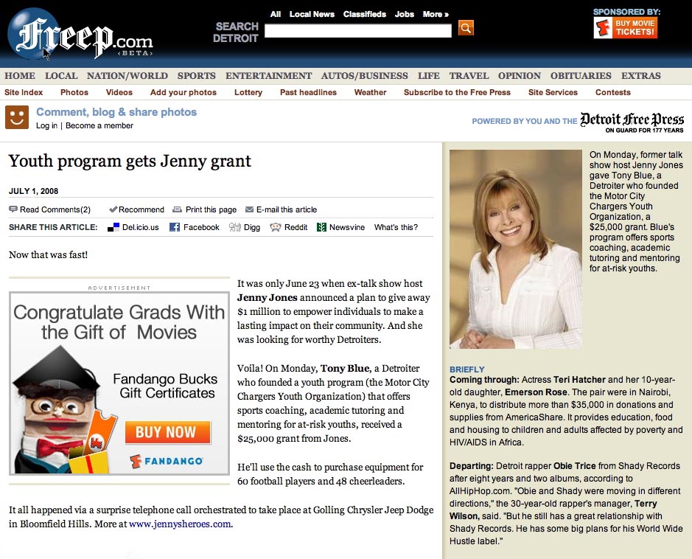Click the 'Youth program gets Jenny grant' headline
The height and width of the screenshot is (559, 692).
(130, 162)
